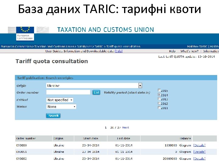219x164 pixels.
Task: Open the Origin dropdown showing Ukraine
Action: pyautogui.click(x=94, y=85)
